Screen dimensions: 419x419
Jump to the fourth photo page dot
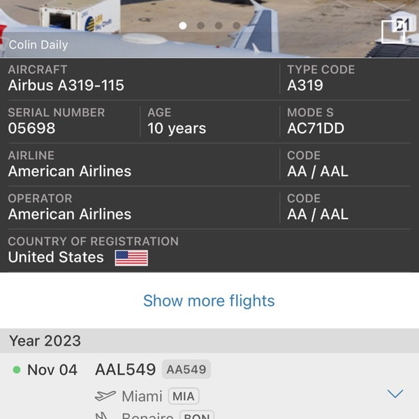pyautogui.click(x=236, y=26)
